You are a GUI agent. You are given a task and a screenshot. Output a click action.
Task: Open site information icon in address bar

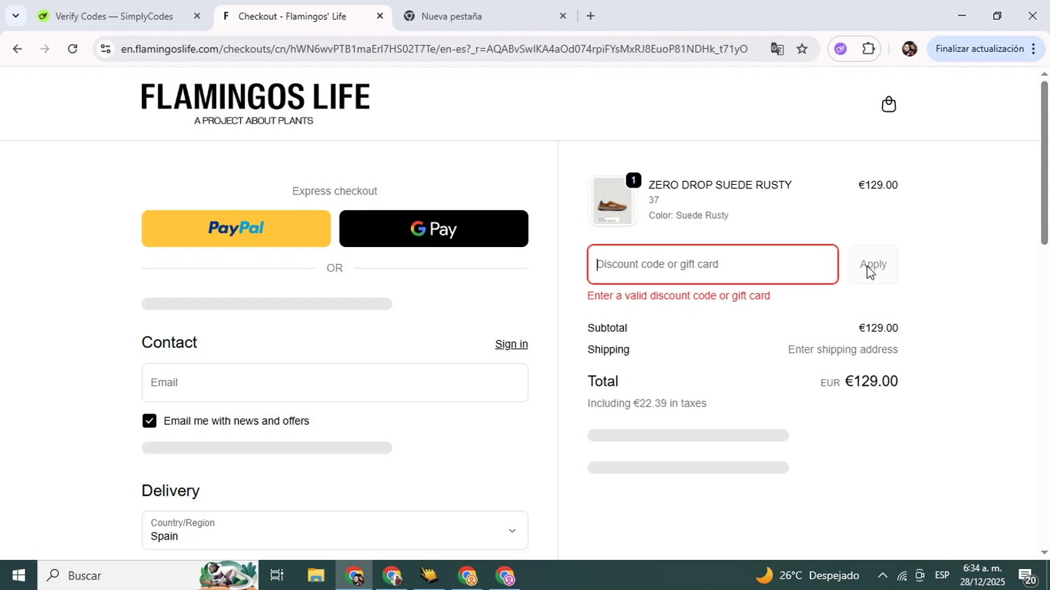tap(105, 49)
